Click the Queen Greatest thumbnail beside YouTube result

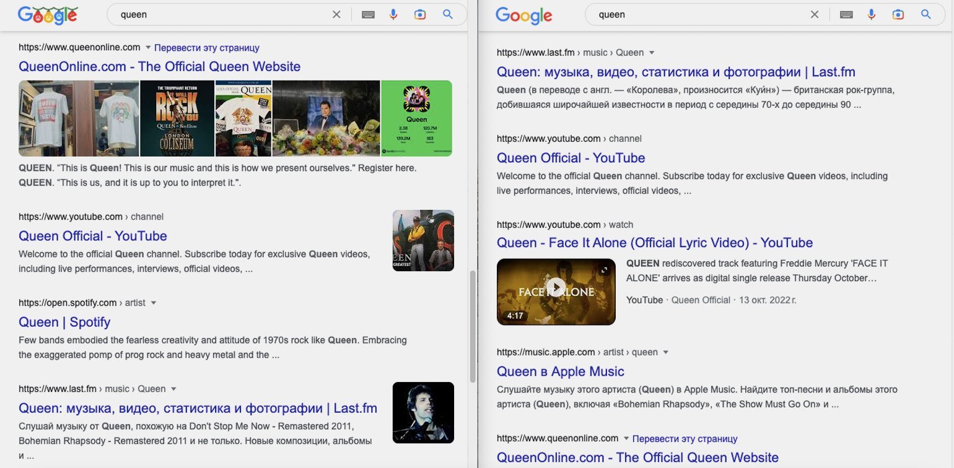[423, 240]
